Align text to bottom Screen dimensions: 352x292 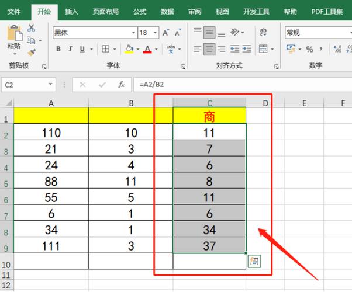coord(222,34)
